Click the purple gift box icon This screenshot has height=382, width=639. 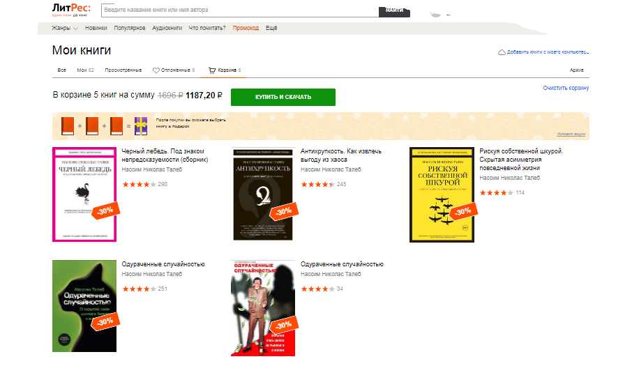(141, 126)
